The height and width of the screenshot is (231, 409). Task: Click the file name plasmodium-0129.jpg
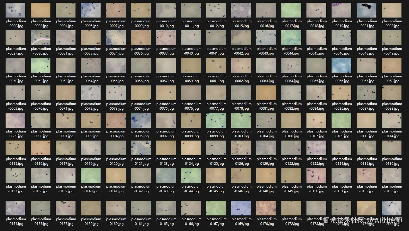click(x=267, y=161)
